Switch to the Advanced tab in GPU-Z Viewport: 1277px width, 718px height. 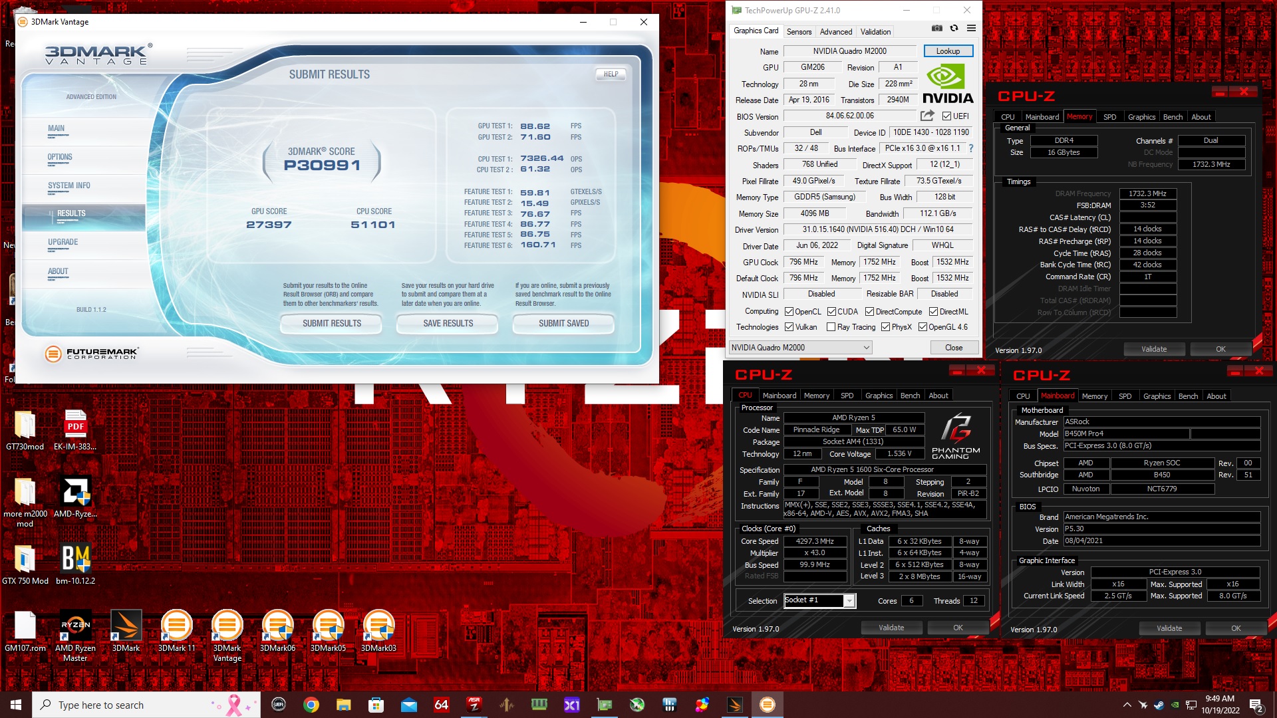[836, 32]
